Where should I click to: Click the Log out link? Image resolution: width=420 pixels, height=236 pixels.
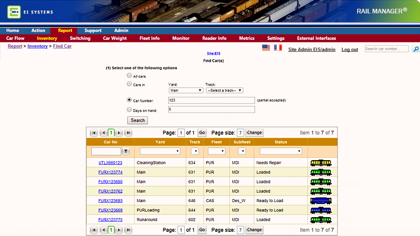tap(349, 49)
